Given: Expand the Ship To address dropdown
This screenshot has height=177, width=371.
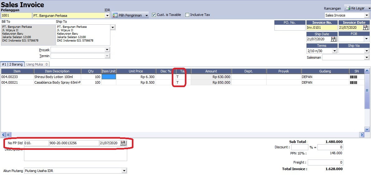Looking at the screenshot, I should coord(113,27).
